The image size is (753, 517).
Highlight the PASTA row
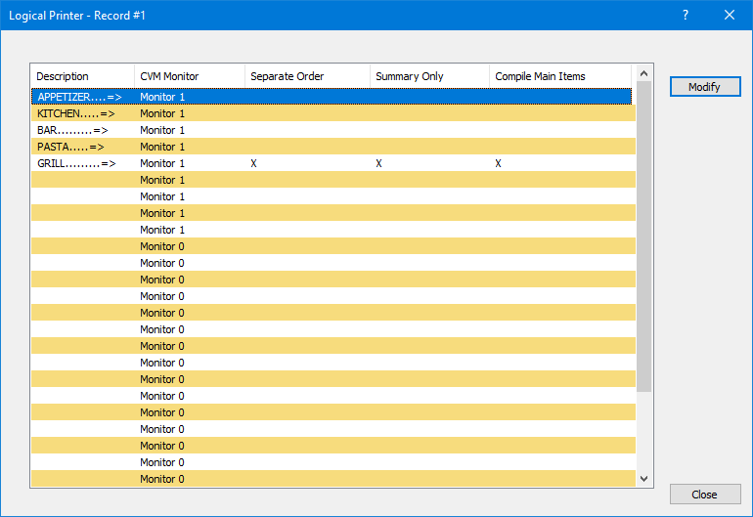point(70,147)
